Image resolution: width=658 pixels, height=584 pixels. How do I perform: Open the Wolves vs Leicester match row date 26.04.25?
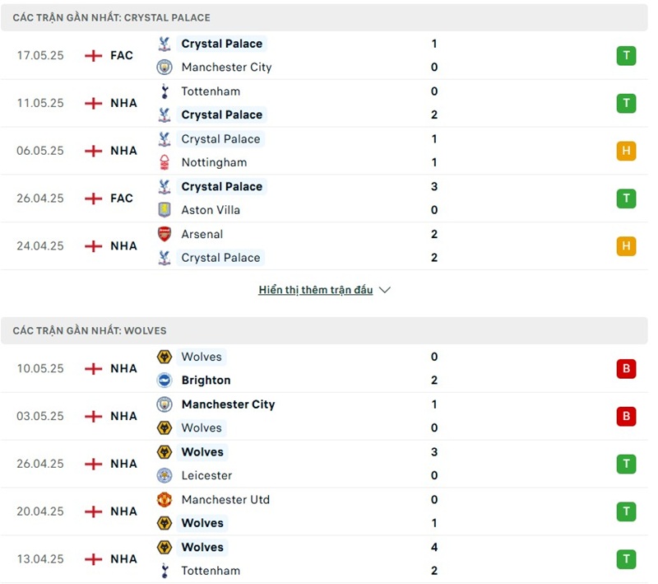(x=40, y=464)
